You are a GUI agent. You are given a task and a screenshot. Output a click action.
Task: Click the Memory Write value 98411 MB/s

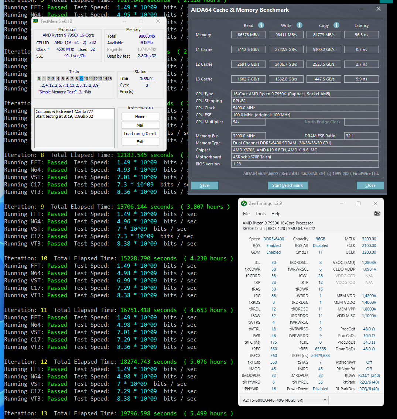click(286, 35)
